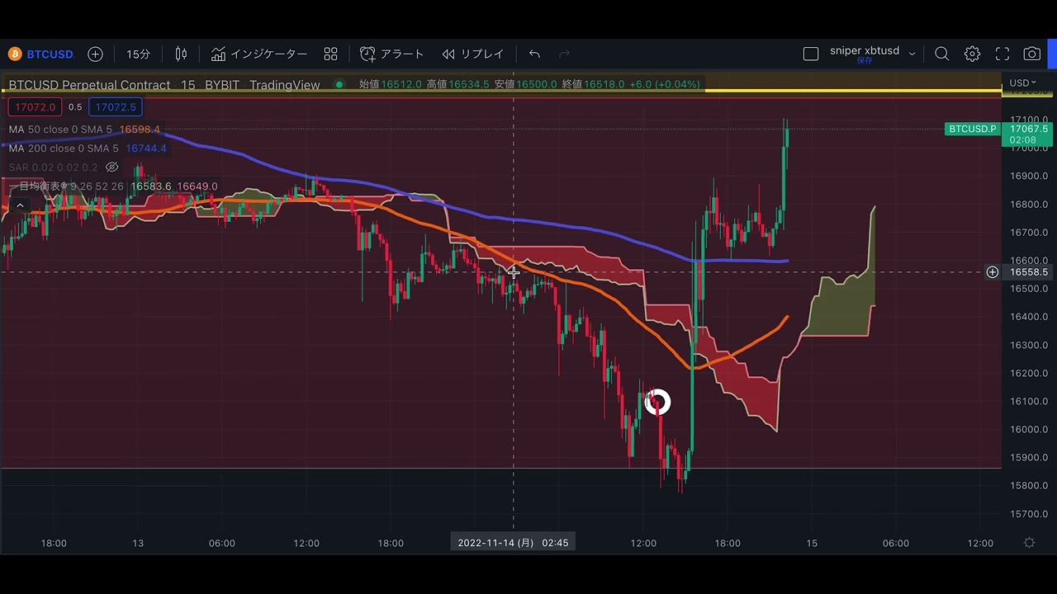Open chart settings gear icon

[972, 54]
